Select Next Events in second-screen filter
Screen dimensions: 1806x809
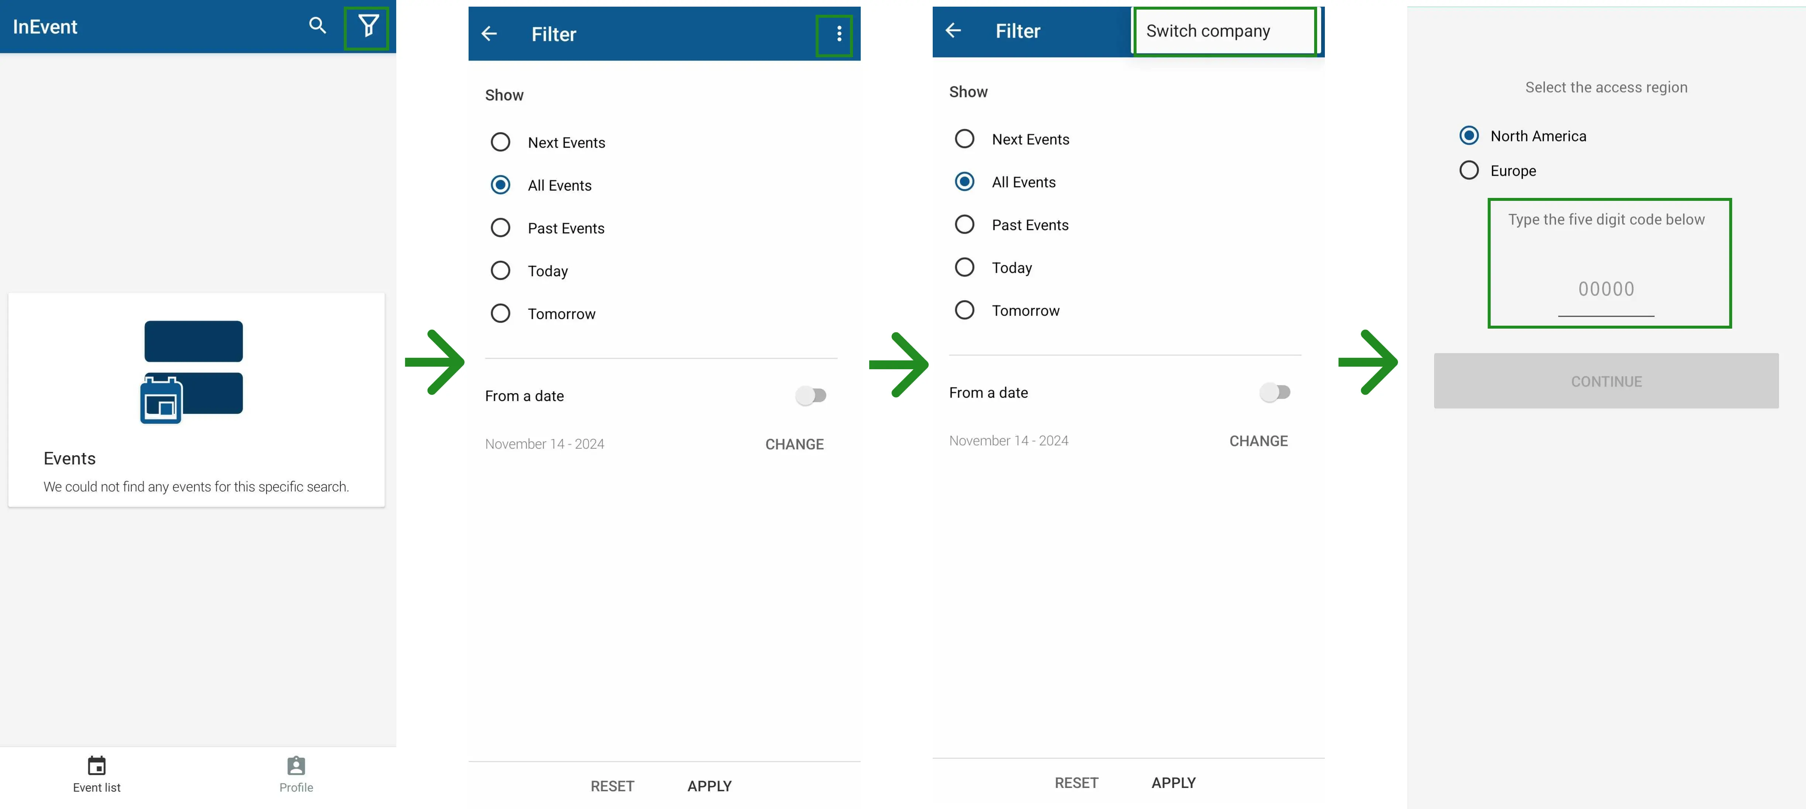[548, 142]
